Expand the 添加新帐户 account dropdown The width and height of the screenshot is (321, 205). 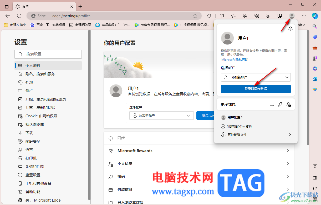tap(256, 77)
